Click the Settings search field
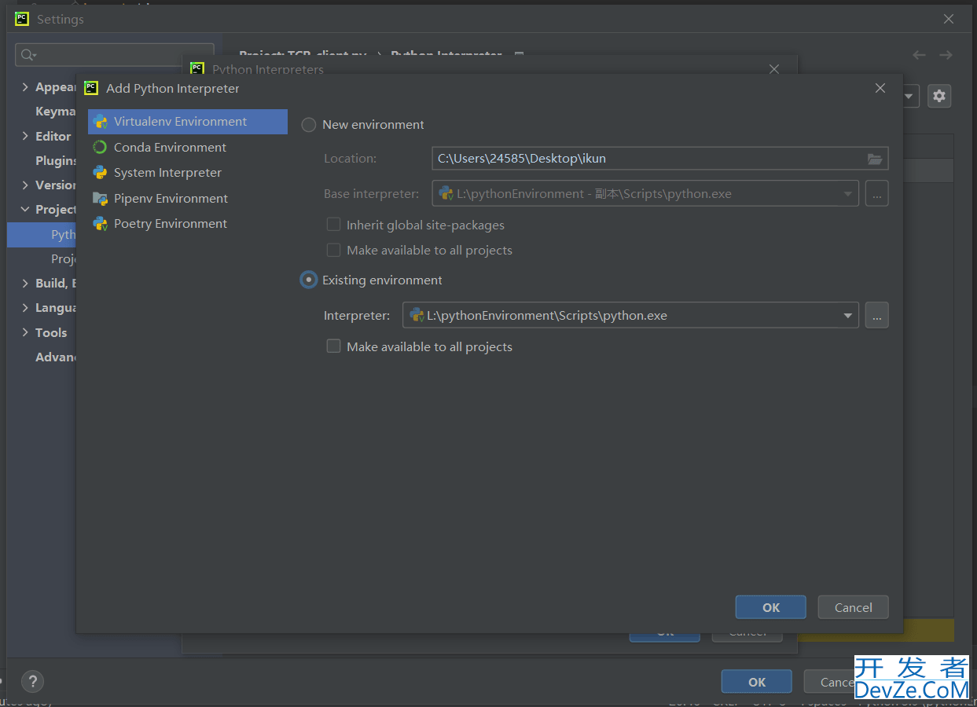Viewport: 977px width, 707px height. 115,55
